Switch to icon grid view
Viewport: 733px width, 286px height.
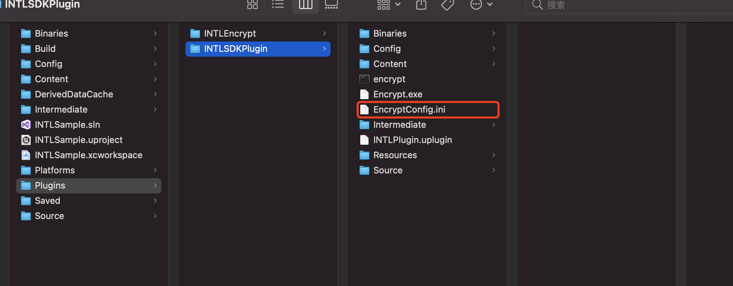point(253,4)
